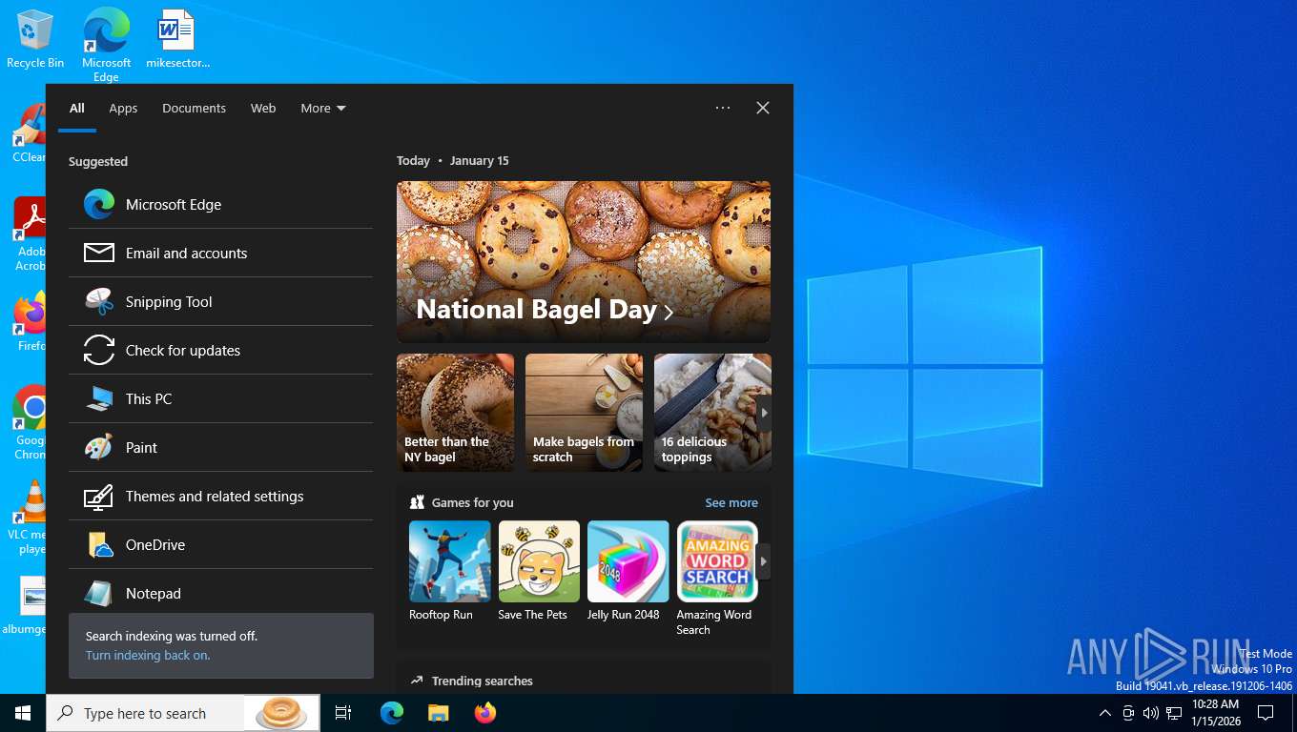The image size is (1297, 732).
Task: Switch to the Documents search tab
Action: coord(194,108)
